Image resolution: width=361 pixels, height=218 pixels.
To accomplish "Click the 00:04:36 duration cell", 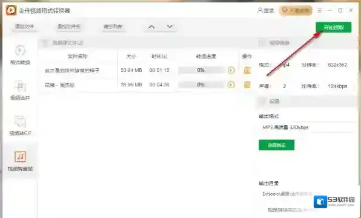I will pyautogui.click(x=159, y=85).
